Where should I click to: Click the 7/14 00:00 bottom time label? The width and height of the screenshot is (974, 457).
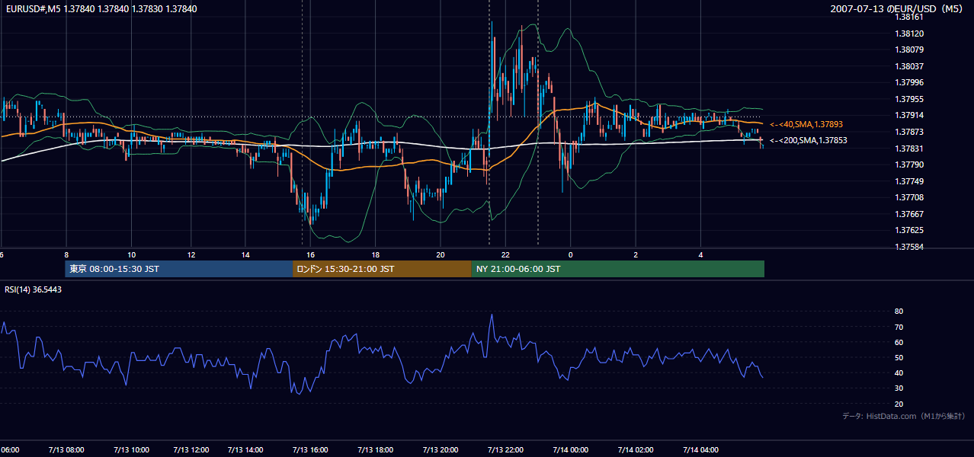(x=570, y=450)
